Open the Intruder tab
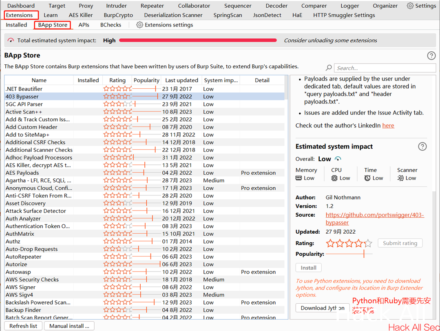Viewport: 440px width, 331px height. pos(117,6)
